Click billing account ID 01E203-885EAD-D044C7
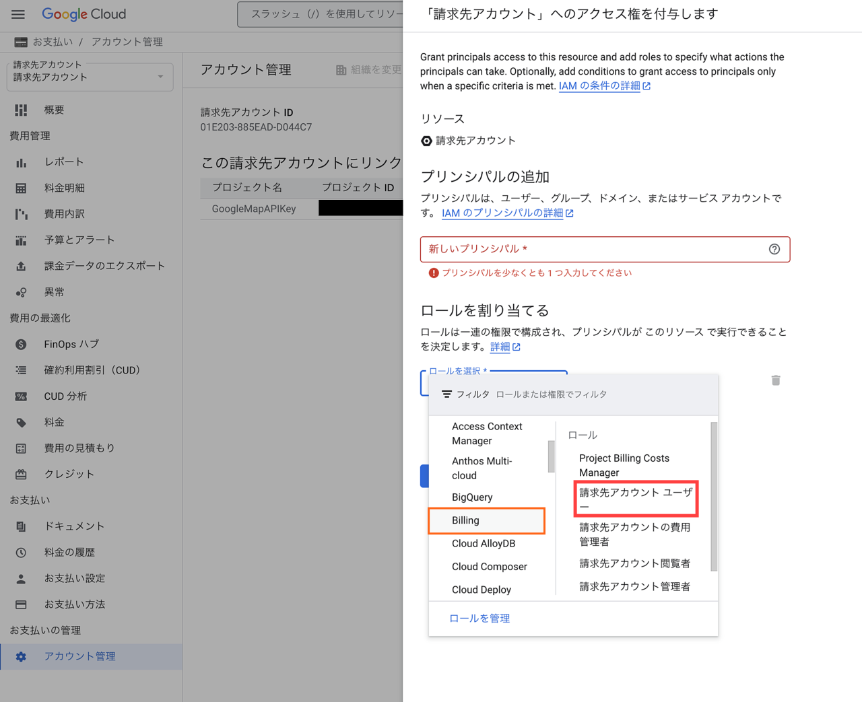Viewport: 862px width, 702px height. [256, 127]
